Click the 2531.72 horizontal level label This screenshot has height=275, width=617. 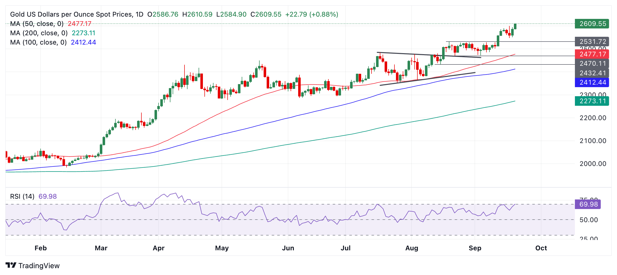click(x=592, y=42)
